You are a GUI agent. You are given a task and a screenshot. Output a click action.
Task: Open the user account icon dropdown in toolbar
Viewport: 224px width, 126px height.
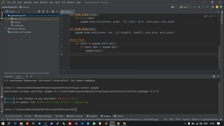click(x=173, y=7)
